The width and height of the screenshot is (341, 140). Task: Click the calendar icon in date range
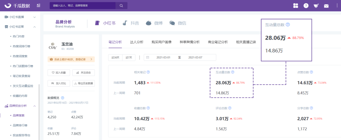point(148,57)
